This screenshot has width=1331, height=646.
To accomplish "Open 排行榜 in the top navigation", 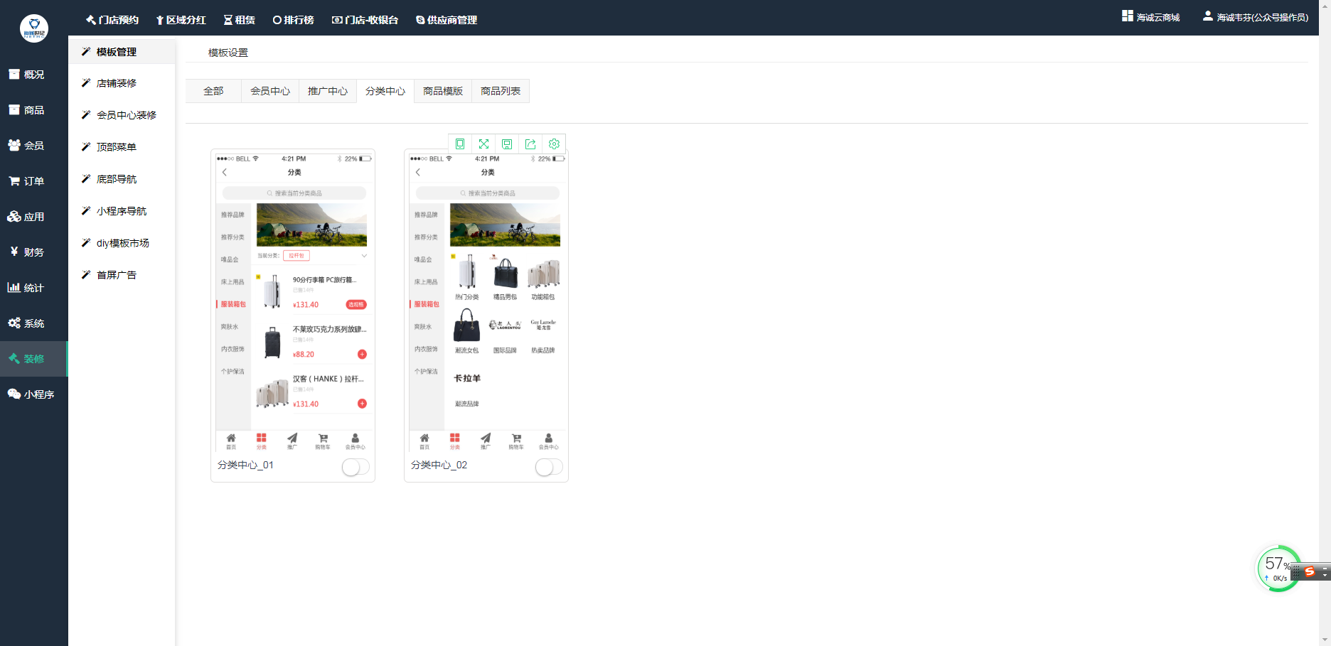I will (x=293, y=20).
